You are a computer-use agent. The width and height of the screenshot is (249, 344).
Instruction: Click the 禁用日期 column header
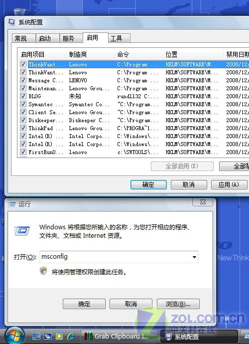[x=236, y=54]
